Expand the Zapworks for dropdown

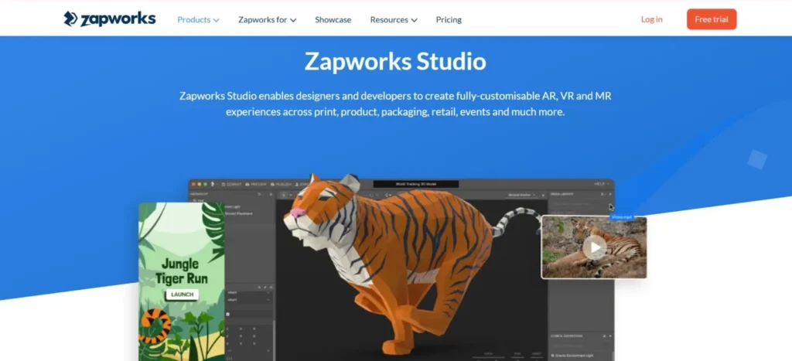(x=267, y=19)
